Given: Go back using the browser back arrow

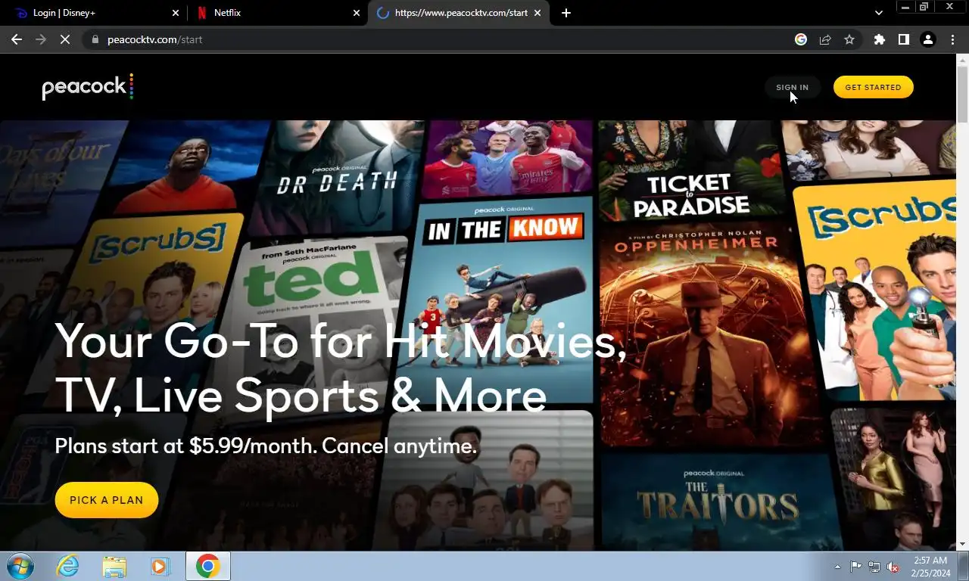Looking at the screenshot, I should [17, 39].
